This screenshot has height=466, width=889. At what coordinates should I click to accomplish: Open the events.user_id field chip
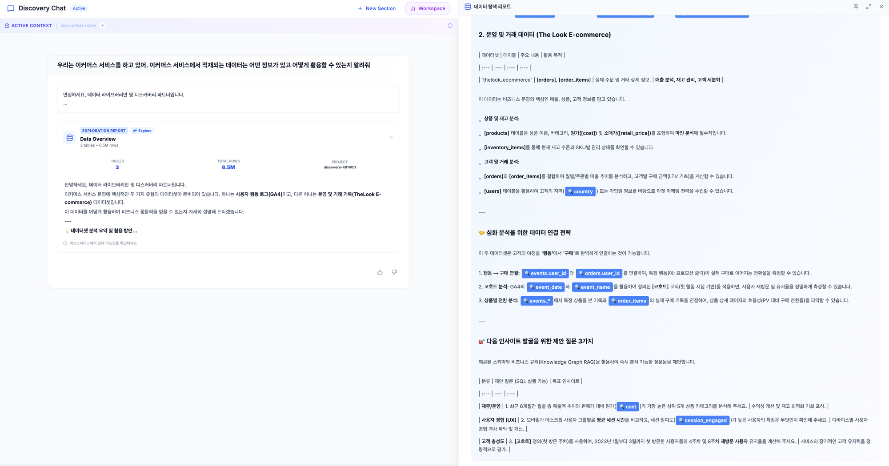click(x=545, y=273)
